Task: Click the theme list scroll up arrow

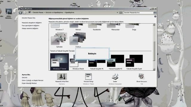Action: (154, 25)
